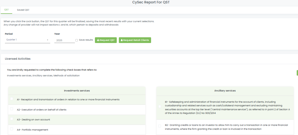This screenshot has width=298, height=135.
Task: Click the Investments services table header
Action: pos(77,91)
